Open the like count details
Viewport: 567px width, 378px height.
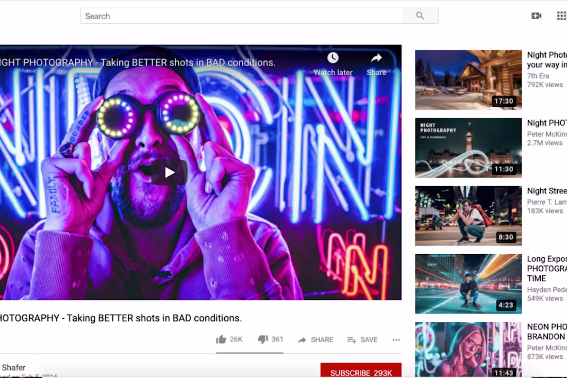[x=235, y=339]
